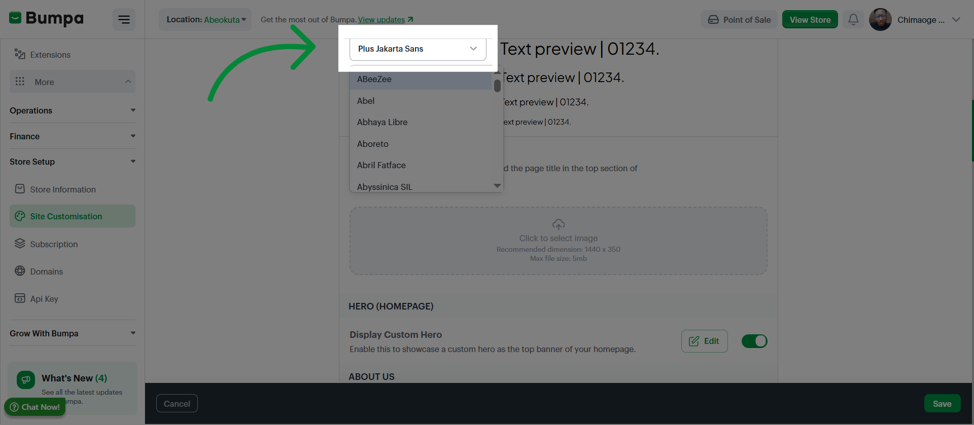This screenshot has height=425, width=974.
Task: Open Api Key page
Action: (73, 299)
